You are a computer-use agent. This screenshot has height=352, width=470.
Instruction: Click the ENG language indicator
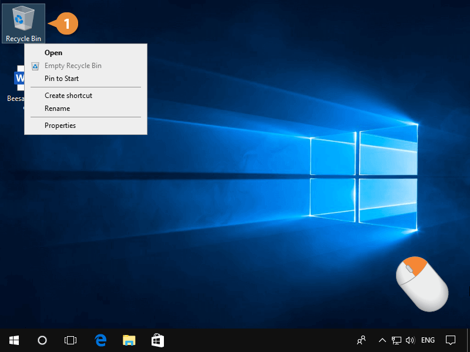pos(428,340)
